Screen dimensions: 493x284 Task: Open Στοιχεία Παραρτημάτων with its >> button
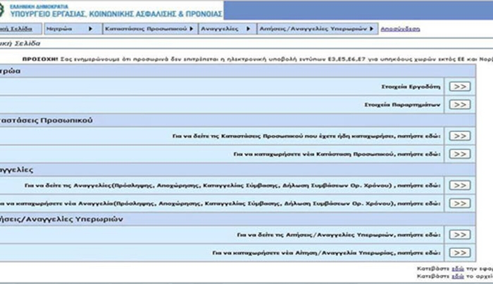coord(460,105)
